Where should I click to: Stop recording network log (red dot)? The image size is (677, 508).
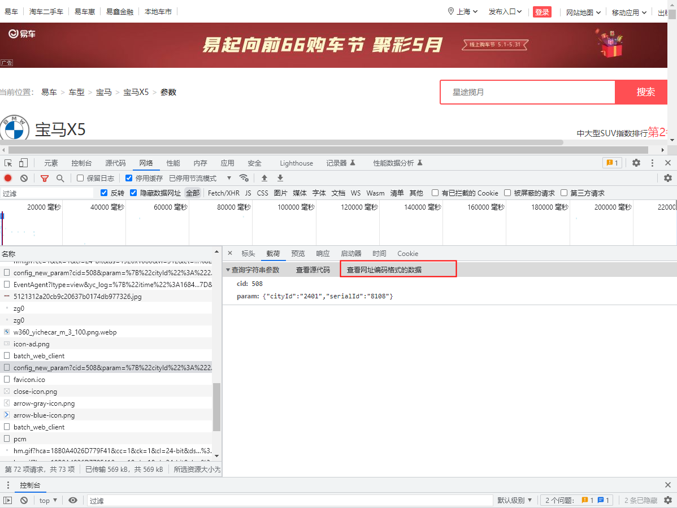pos(8,178)
